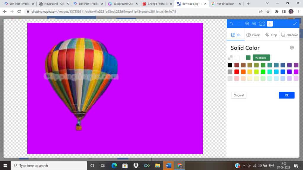Open Solid Color settings gear
Viewport: 303px width, 170px height.
click(292, 48)
